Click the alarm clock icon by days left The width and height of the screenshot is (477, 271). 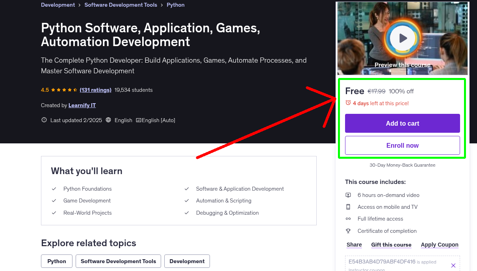tap(348, 103)
